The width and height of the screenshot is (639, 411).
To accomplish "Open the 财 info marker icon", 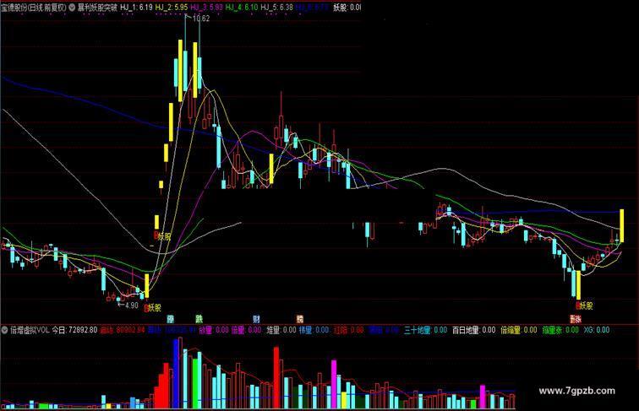I will pos(256,319).
